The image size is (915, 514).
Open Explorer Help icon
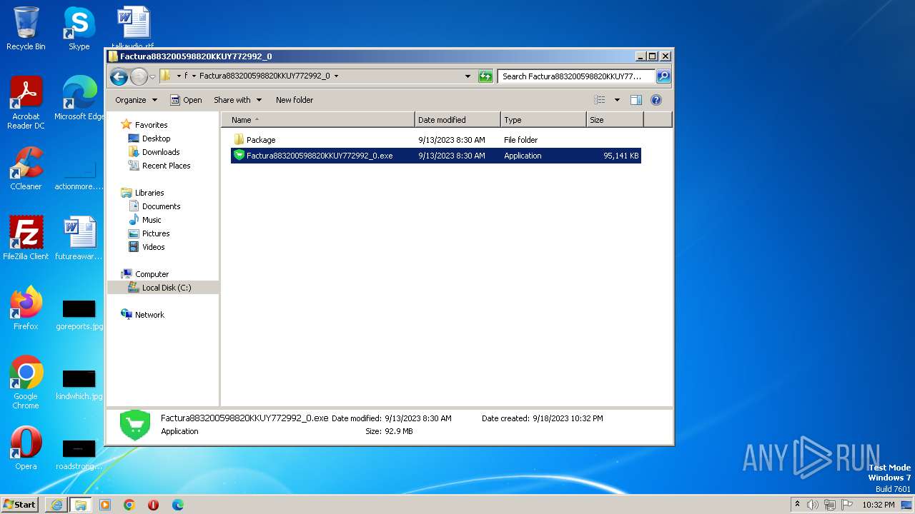[x=656, y=100]
